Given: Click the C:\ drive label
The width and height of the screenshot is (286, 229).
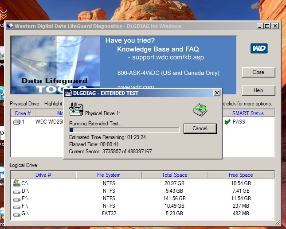Looking at the screenshot, I should (25, 183).
